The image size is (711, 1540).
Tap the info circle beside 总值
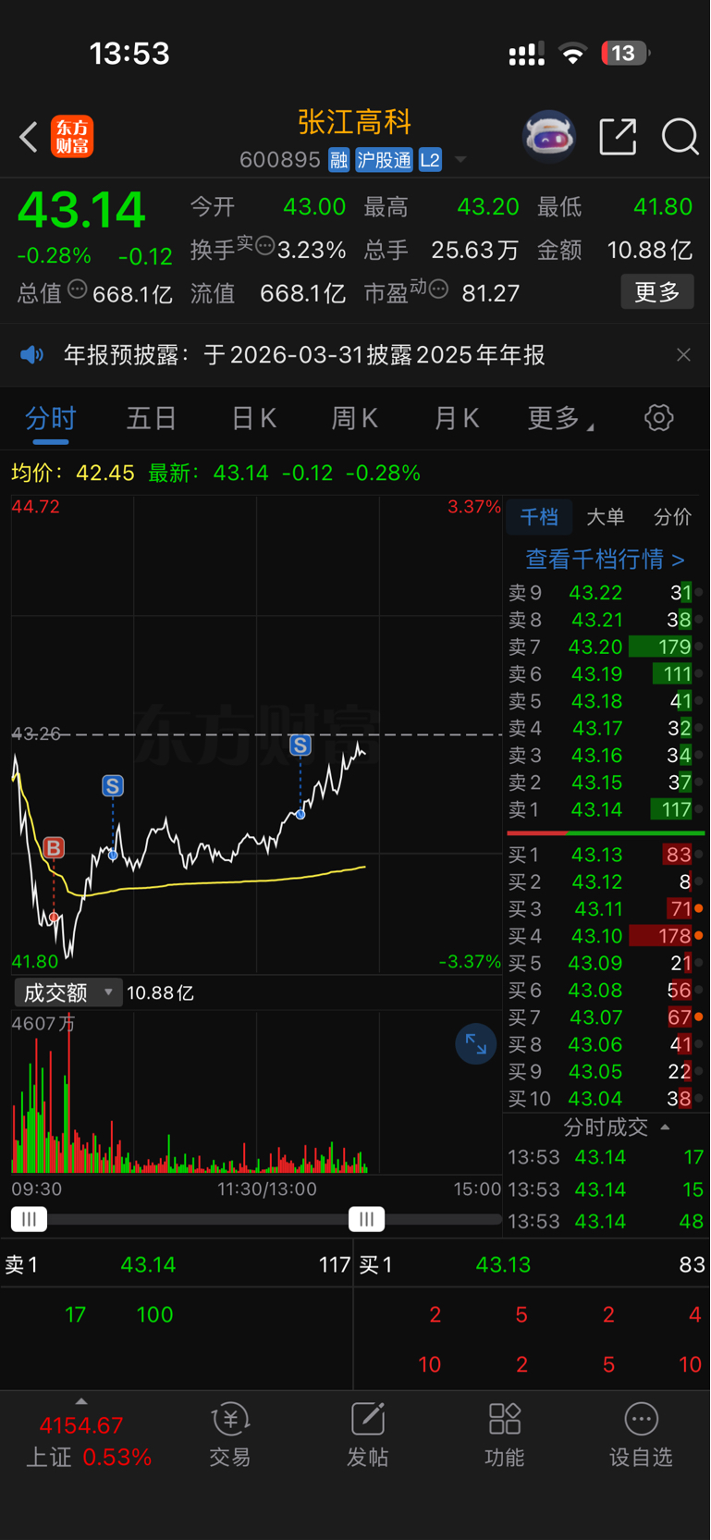coord(78,290)
